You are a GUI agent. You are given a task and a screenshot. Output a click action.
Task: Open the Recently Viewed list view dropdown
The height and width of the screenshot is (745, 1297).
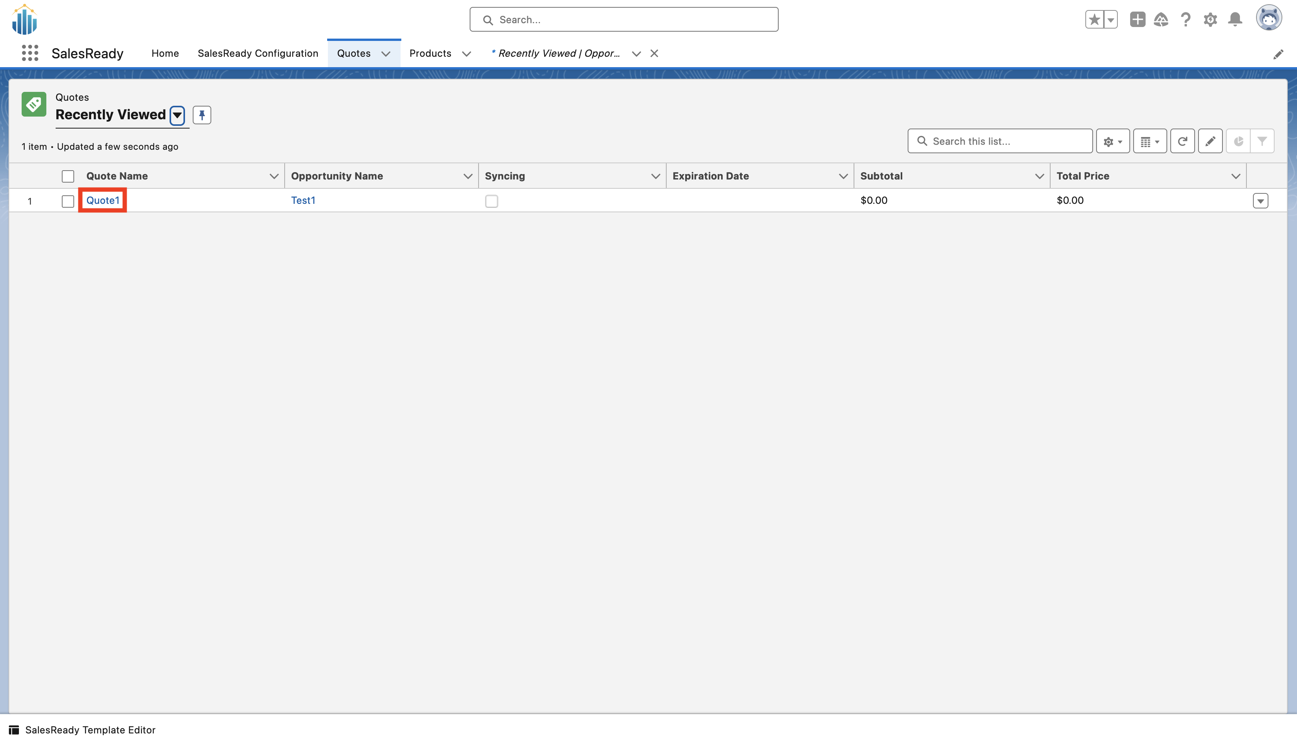(177, 115)
